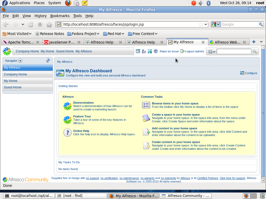
Task: Click the Configure dashboard link
Action: [x=249, y=73]
